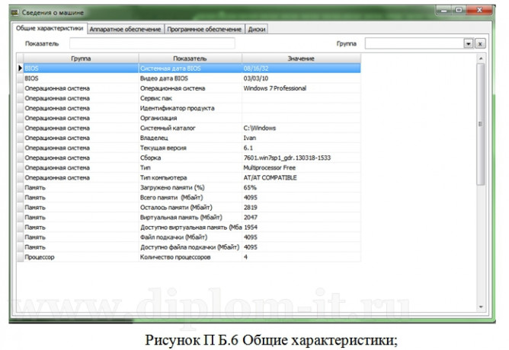Switch to the Диски tab

click(257, 29)
